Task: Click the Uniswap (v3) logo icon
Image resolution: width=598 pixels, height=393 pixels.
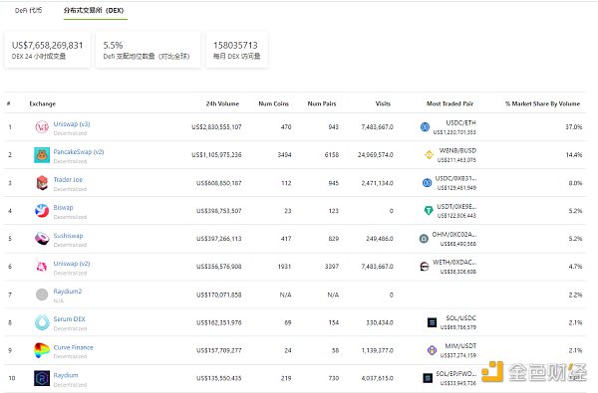Action: [x=42, y=127]
